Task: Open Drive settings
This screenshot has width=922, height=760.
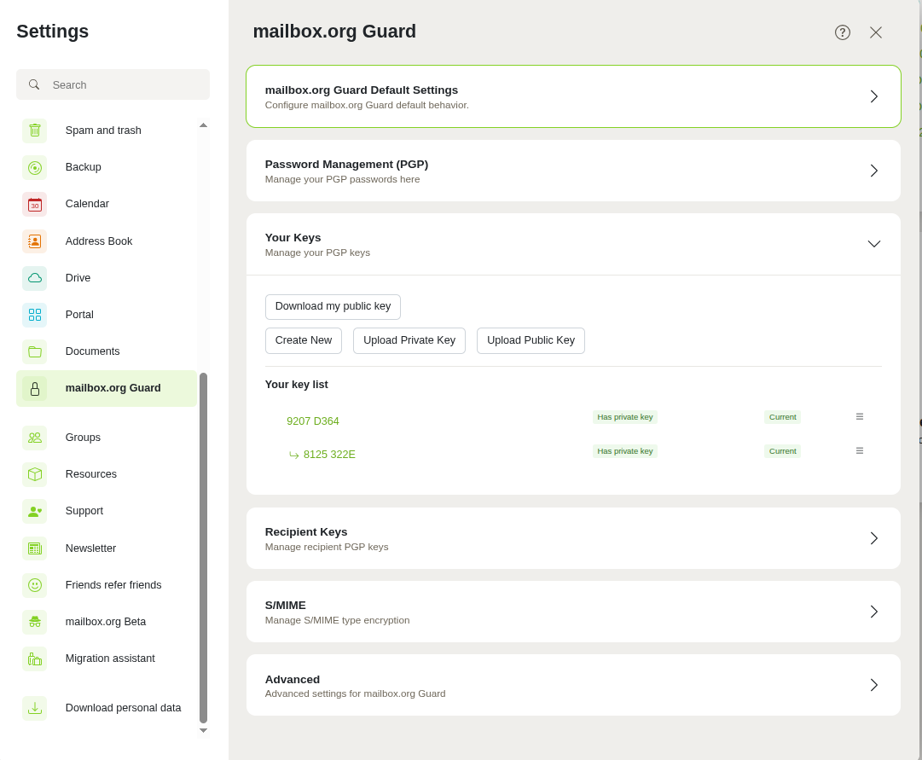Action: (107, 278)
